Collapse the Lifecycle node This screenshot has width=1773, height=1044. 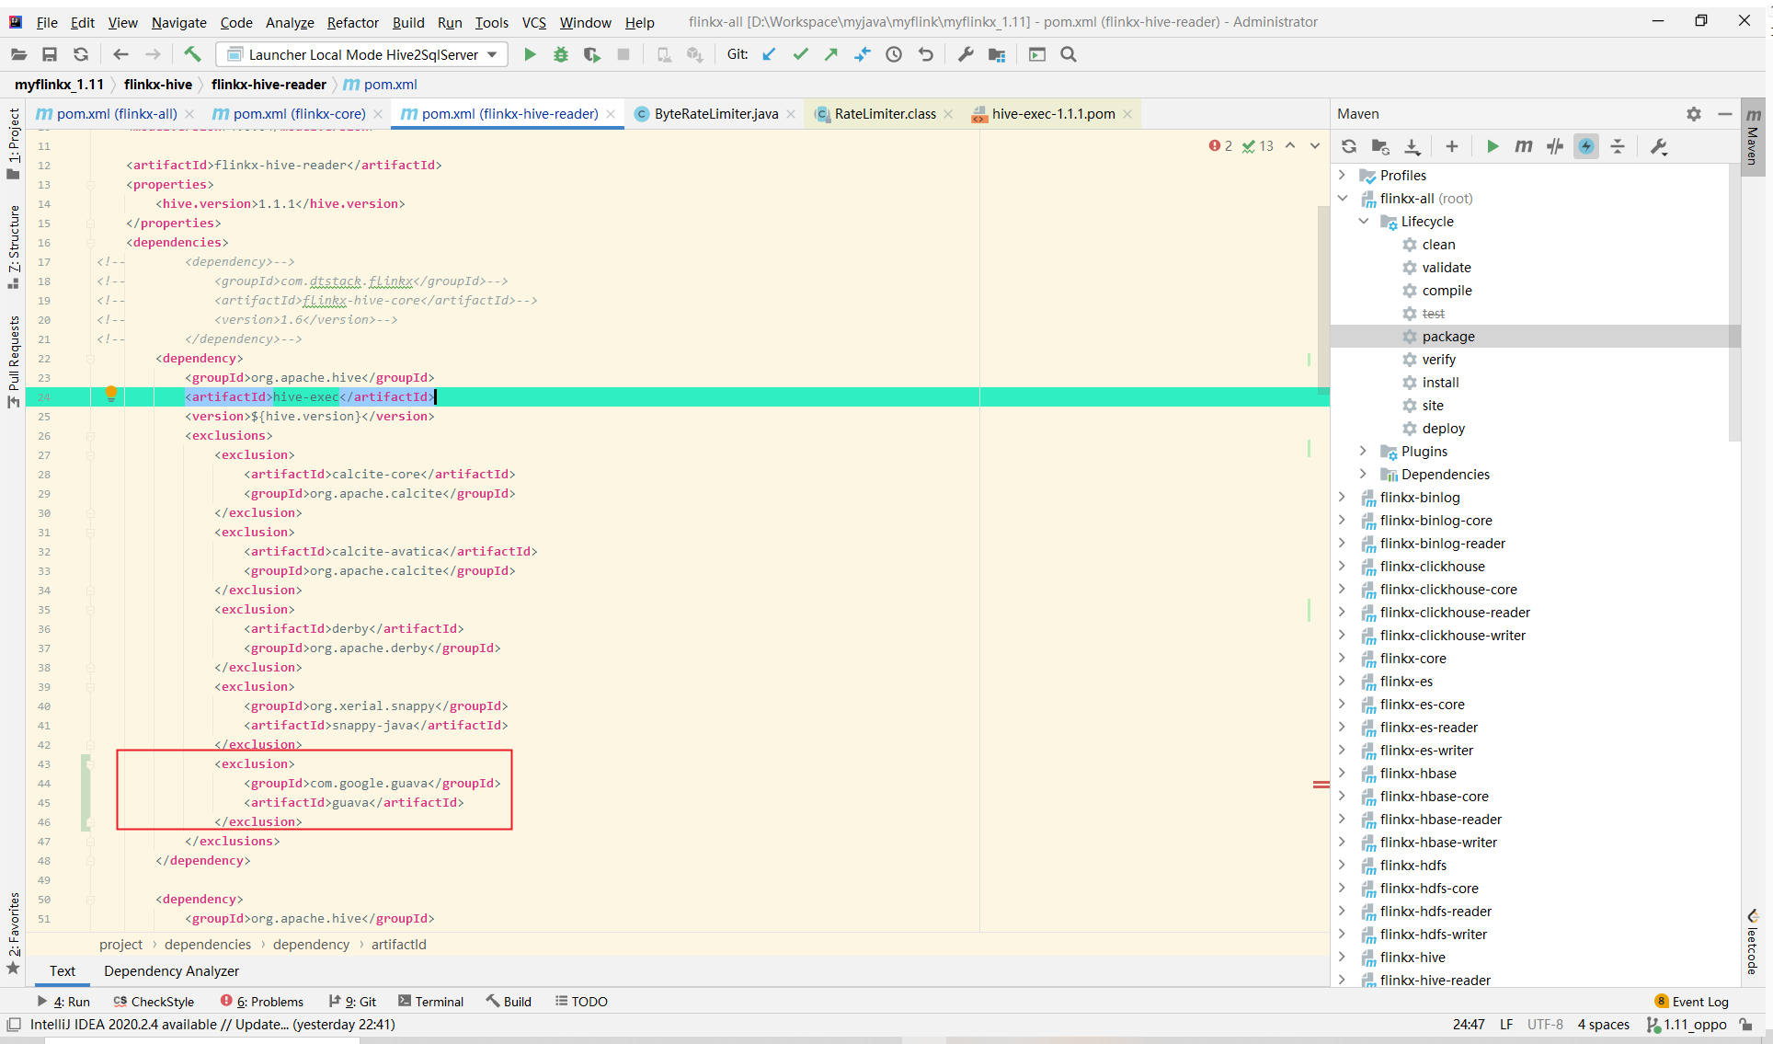pos(1364,221)
